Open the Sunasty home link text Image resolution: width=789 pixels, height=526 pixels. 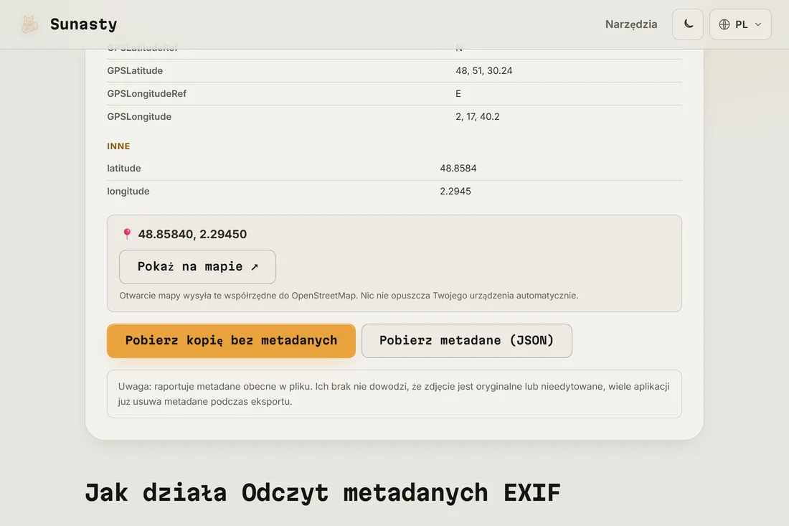(83, 24)
